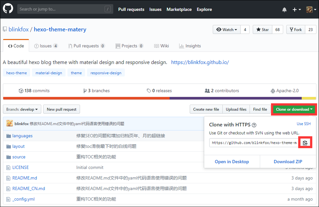Expand the Branch: develop dropdown

(22, 109)
